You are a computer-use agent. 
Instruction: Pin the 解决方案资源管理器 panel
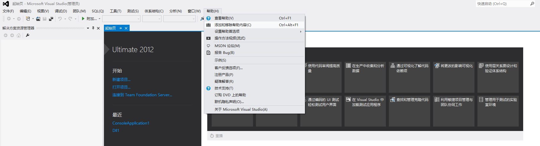pos(93,28)
